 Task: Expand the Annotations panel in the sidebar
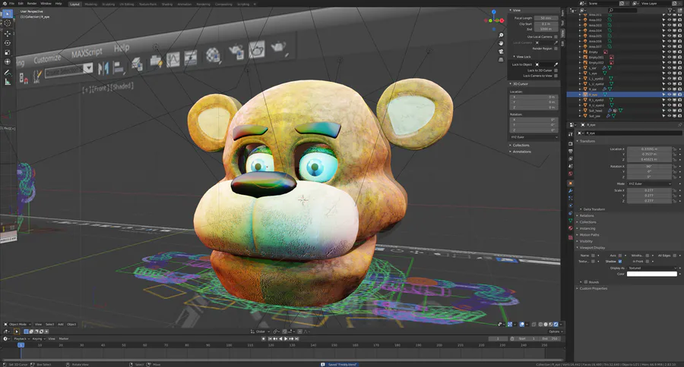tap(521, 152)
